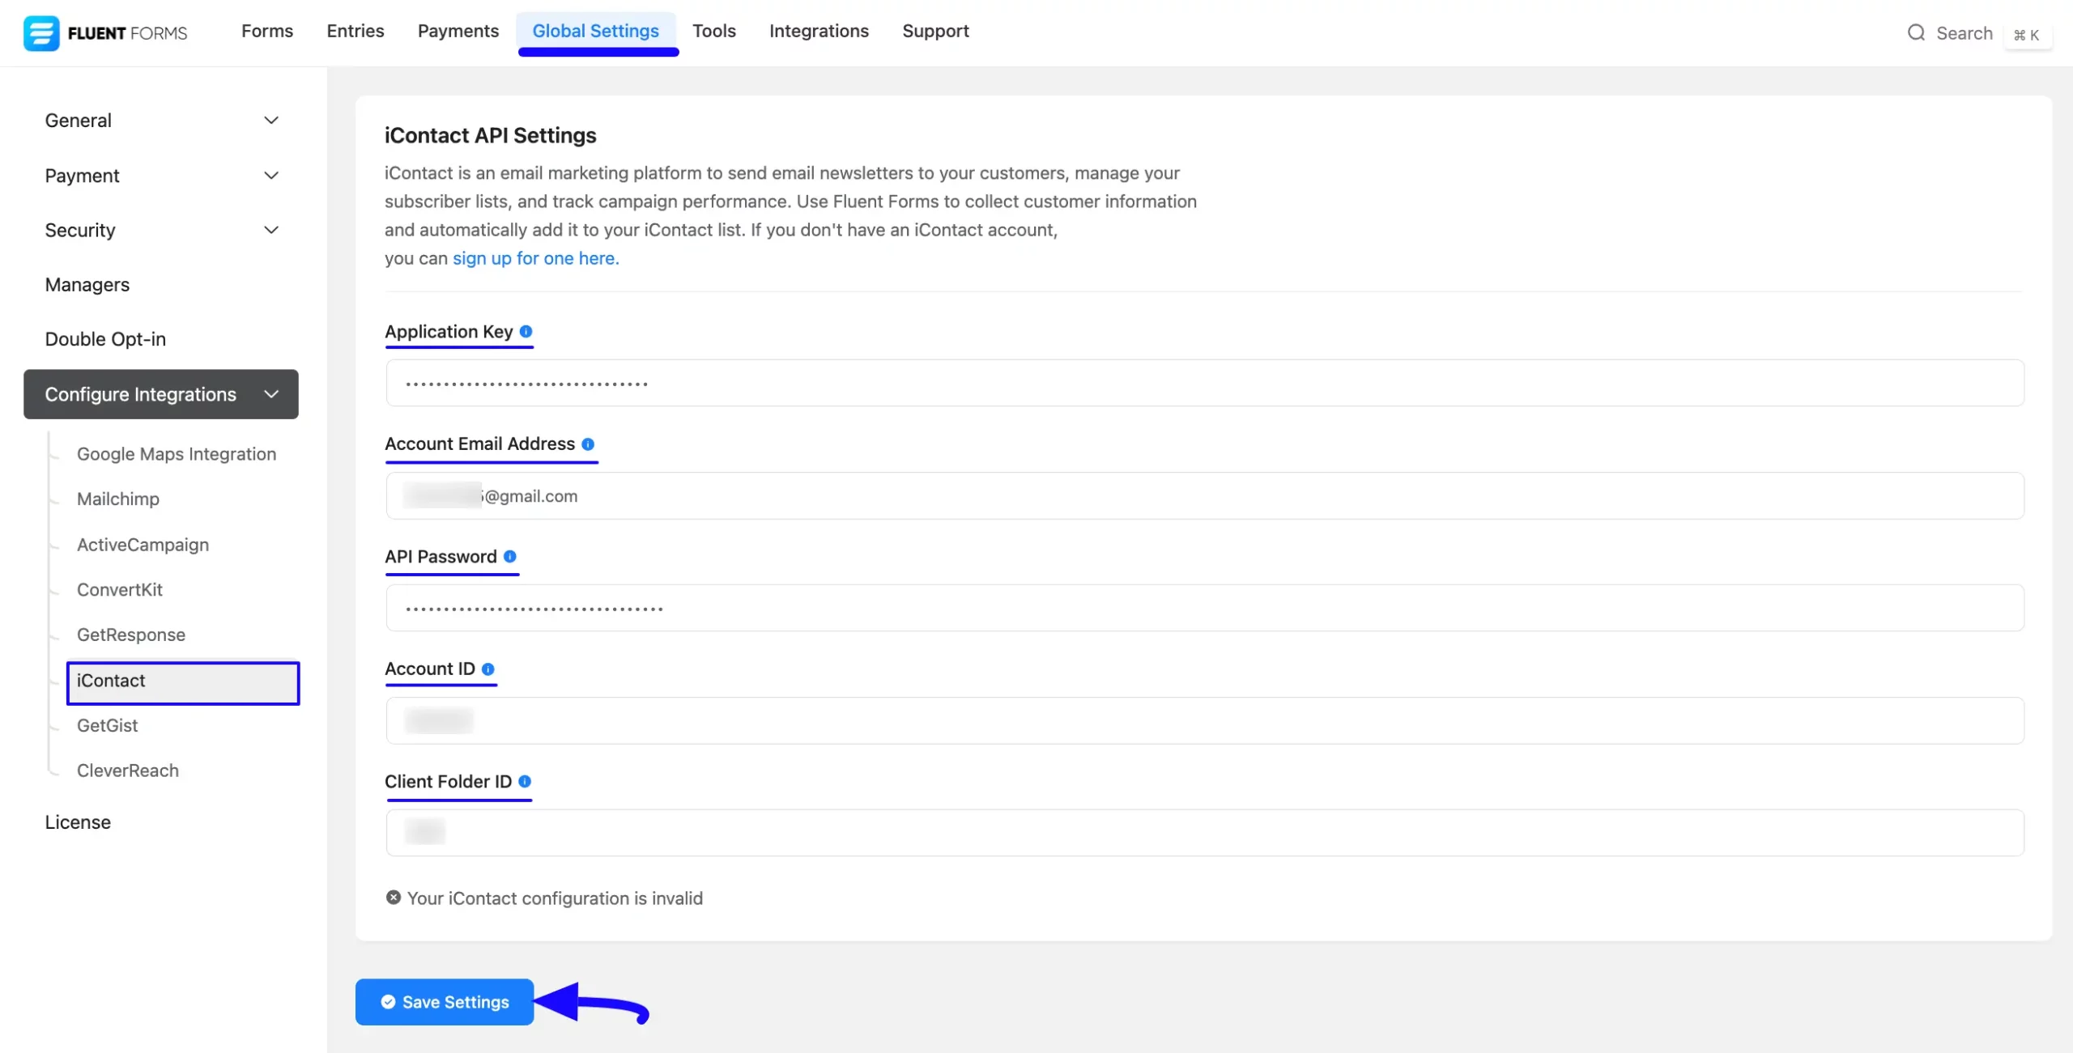Click the 'API Password' label
The width and height of the screenshot is (2073, 1053).
441,557
